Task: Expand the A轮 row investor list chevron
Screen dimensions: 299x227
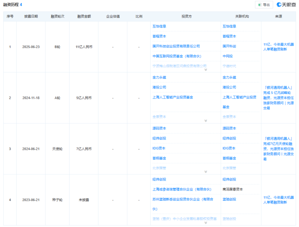Action: (x=206, y=121)
